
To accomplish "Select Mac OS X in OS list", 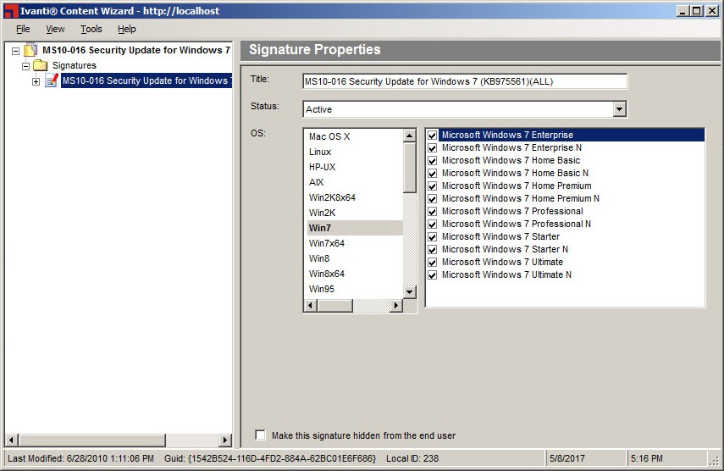I will pos(354,136).
